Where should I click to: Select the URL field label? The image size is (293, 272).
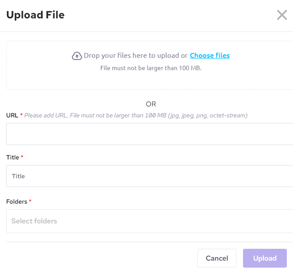[x=12, y=116]
